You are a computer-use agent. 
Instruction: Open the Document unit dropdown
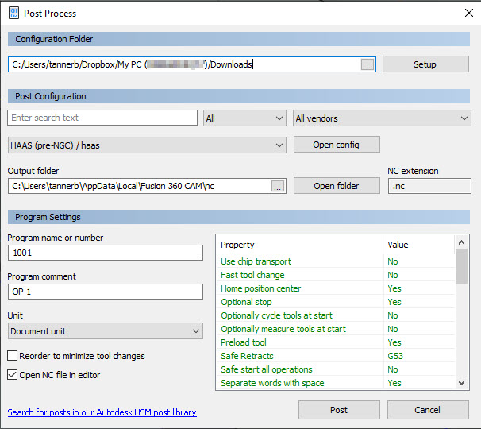[106, 331]
